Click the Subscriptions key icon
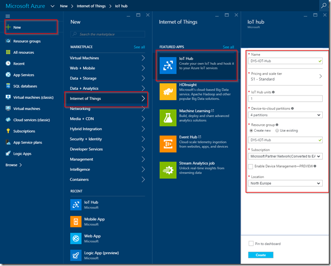331x266 pixels. point(8,131)
